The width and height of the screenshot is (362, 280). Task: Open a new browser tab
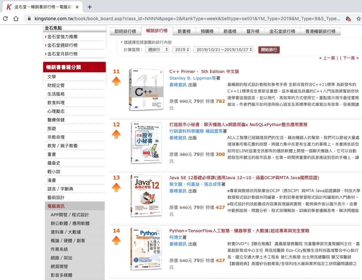click(x=90, y=7)
